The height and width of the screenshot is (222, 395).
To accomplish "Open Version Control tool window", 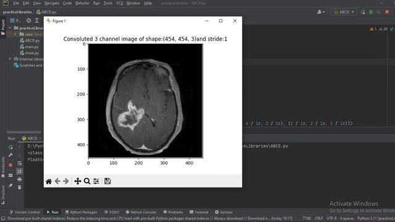I will tap(25, 212).
